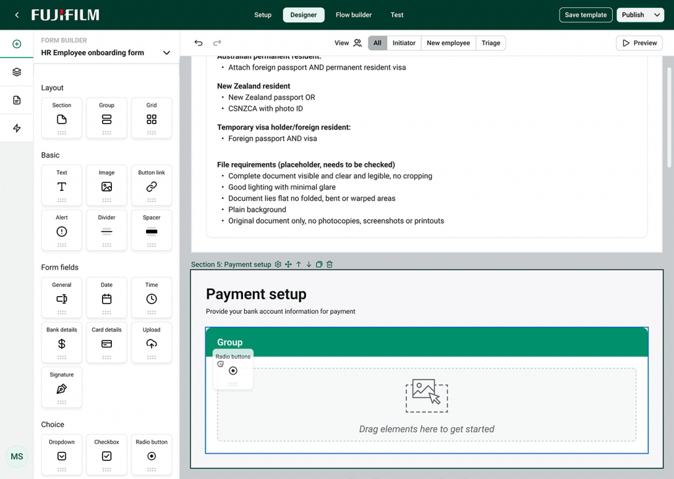Open Section 5 settings gear
The height and width of the screenshot is (479, 674).
point(278,265)
